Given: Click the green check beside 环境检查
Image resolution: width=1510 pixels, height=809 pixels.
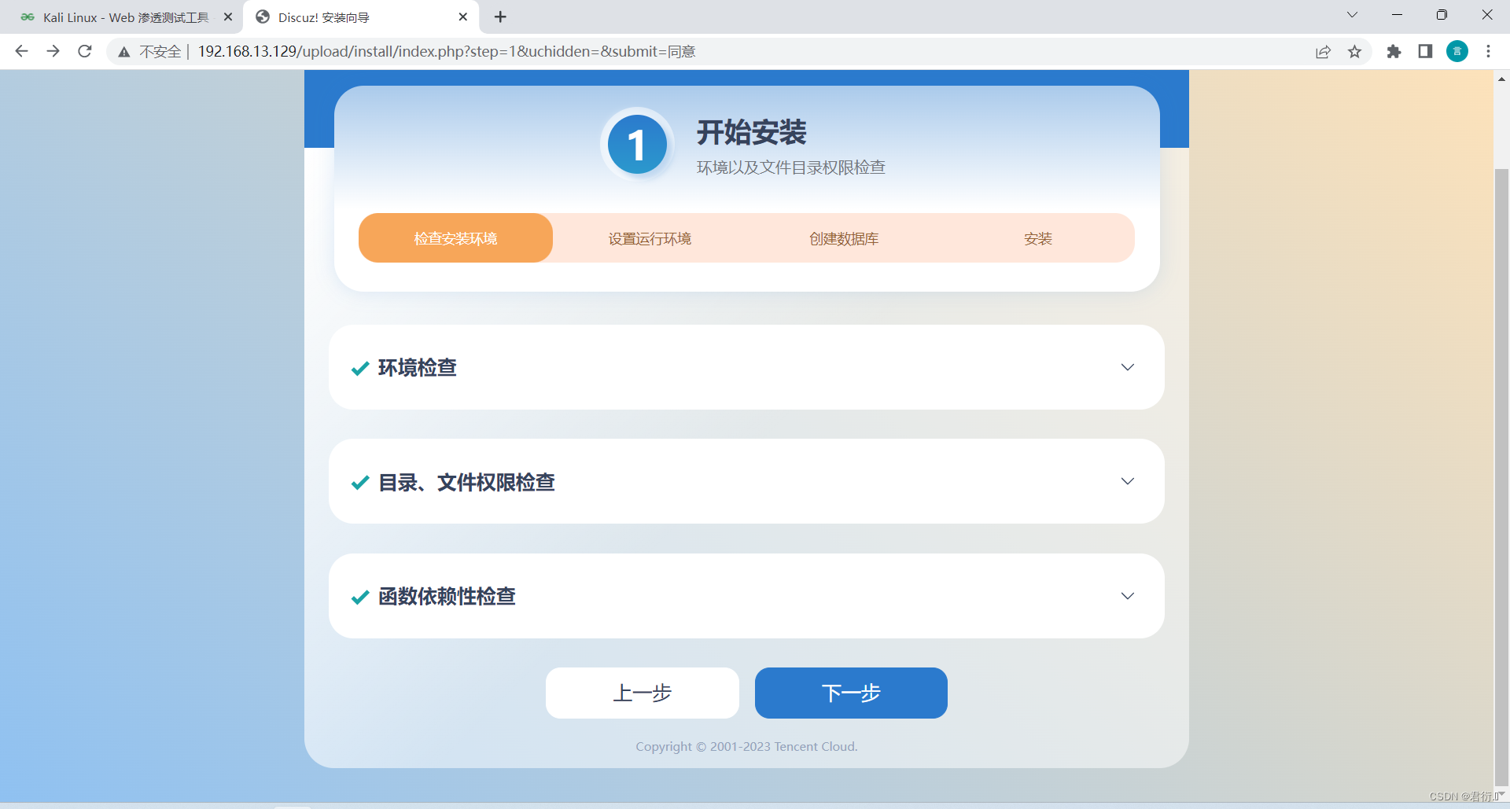Looking at the screenshot, I should (360, 369).
